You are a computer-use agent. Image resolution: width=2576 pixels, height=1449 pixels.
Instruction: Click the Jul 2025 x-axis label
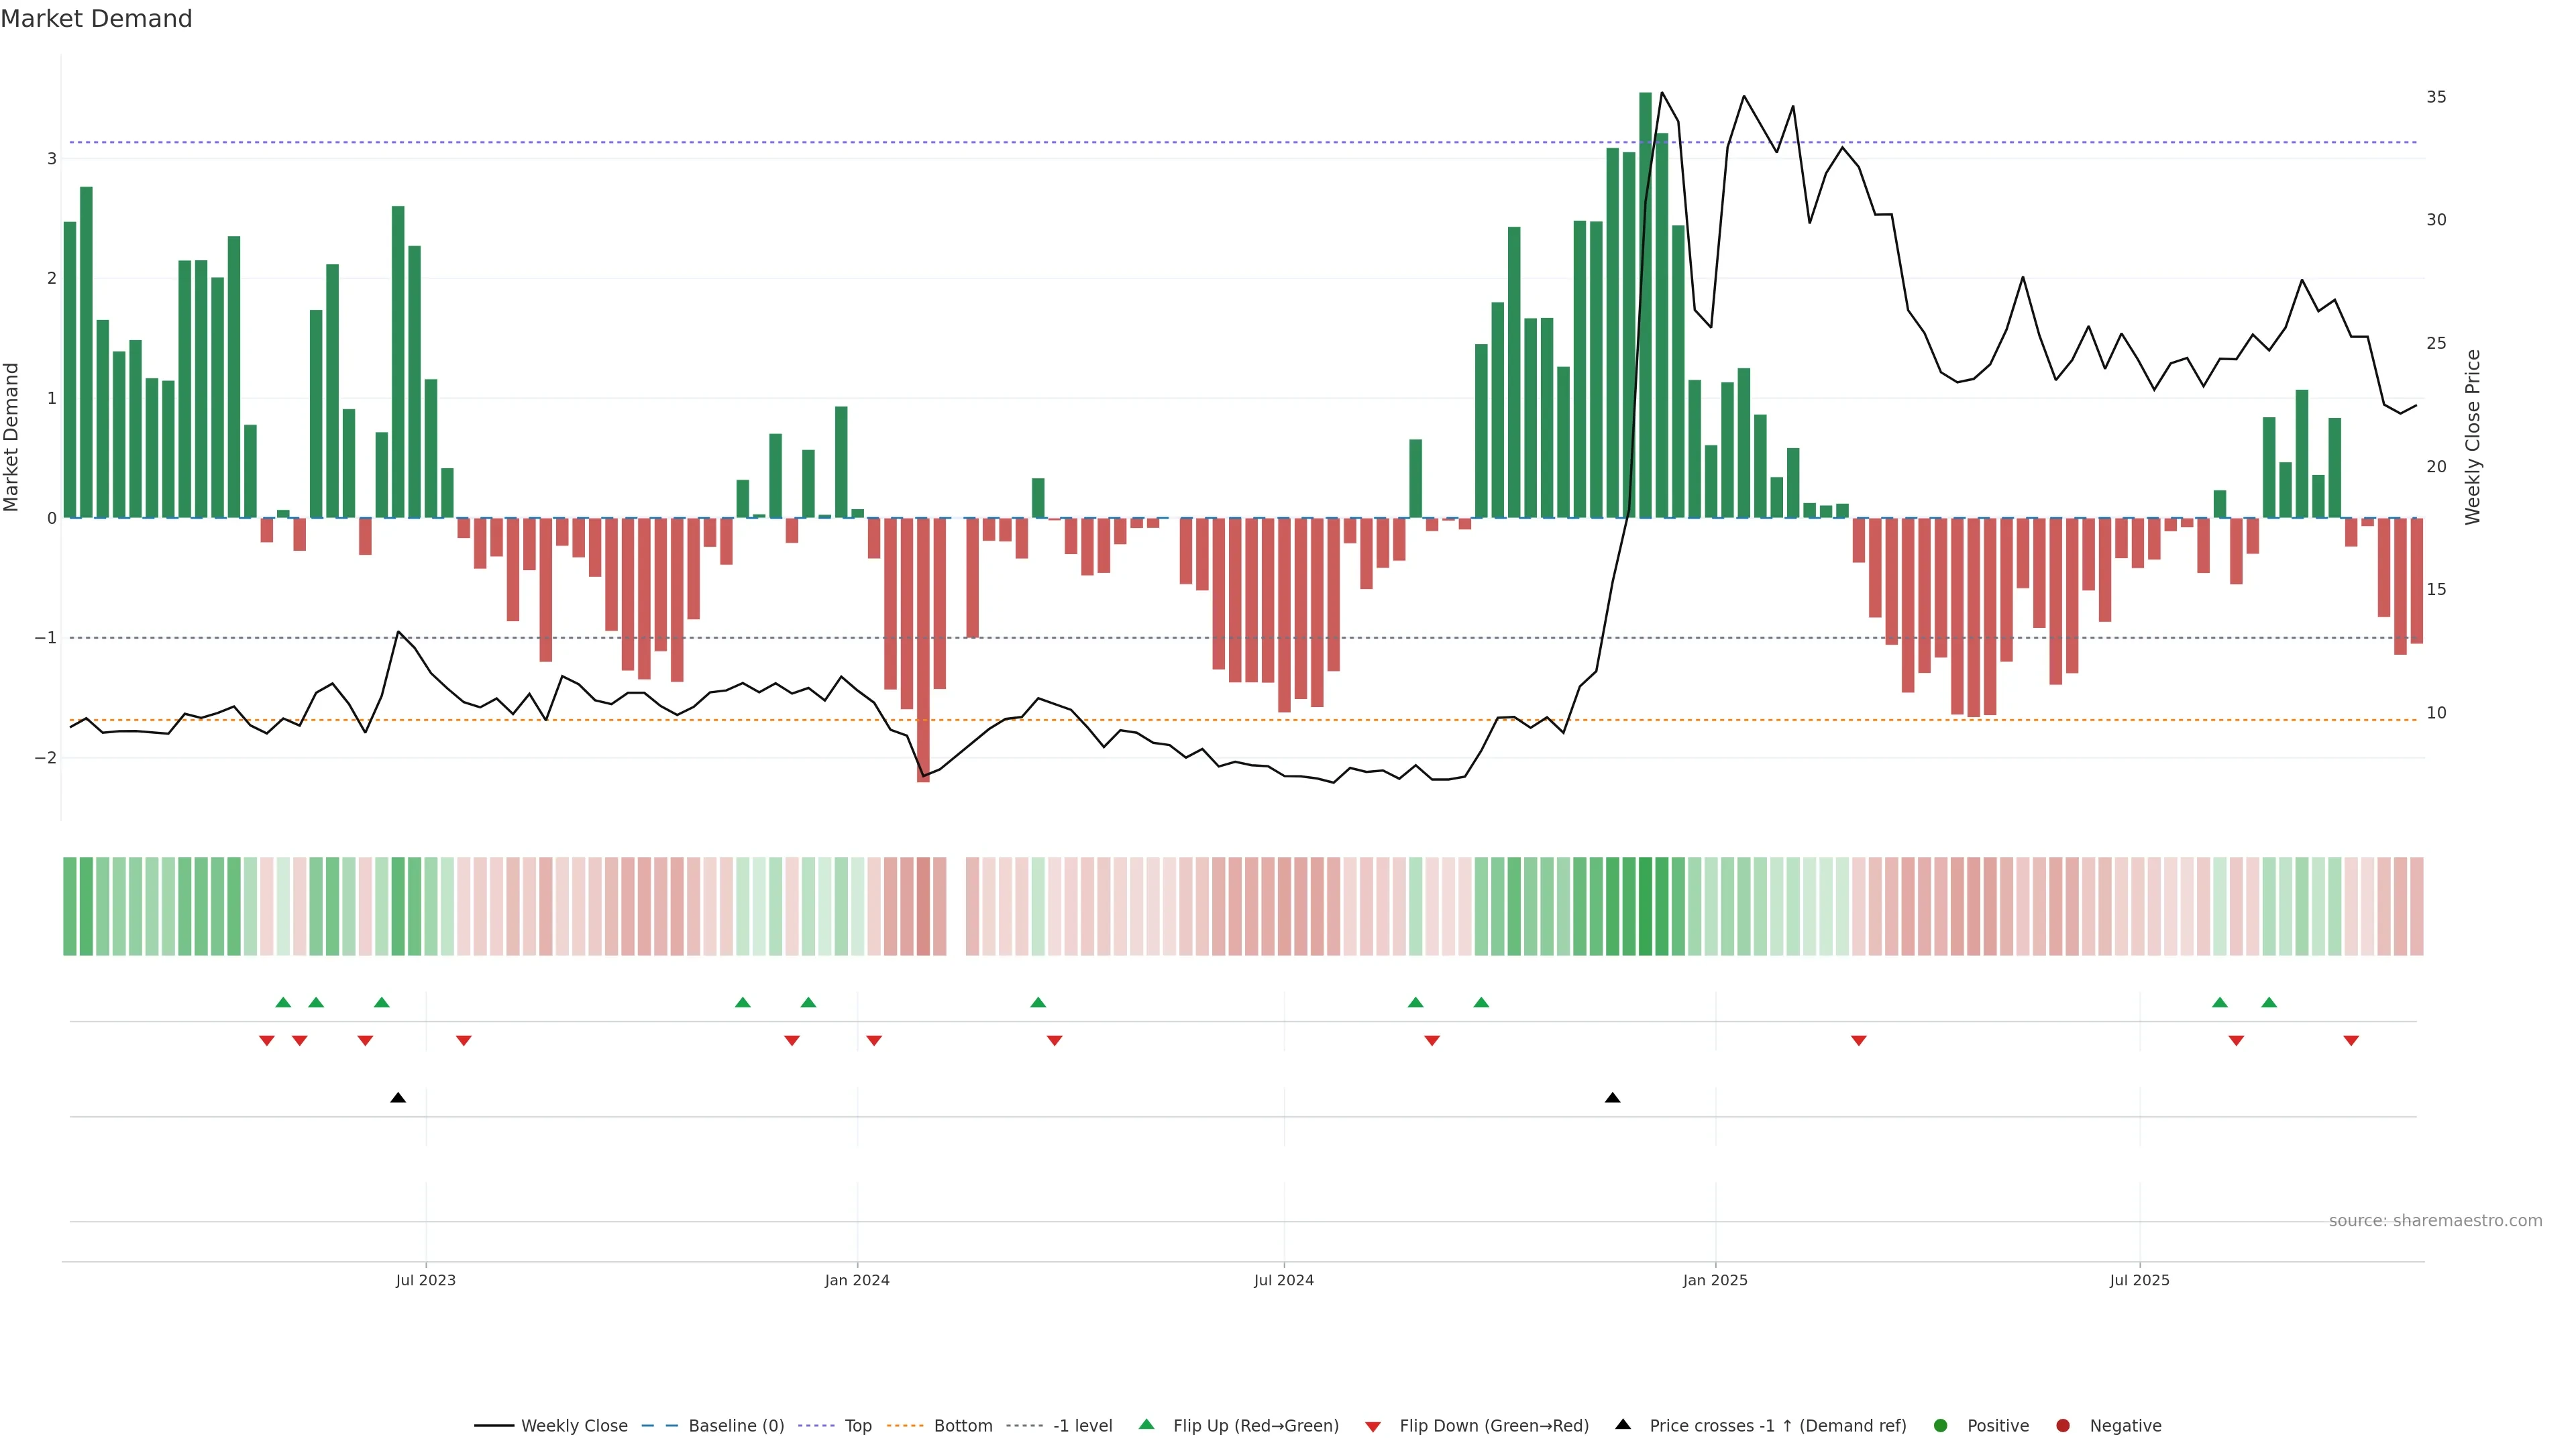[2139, 1280]
